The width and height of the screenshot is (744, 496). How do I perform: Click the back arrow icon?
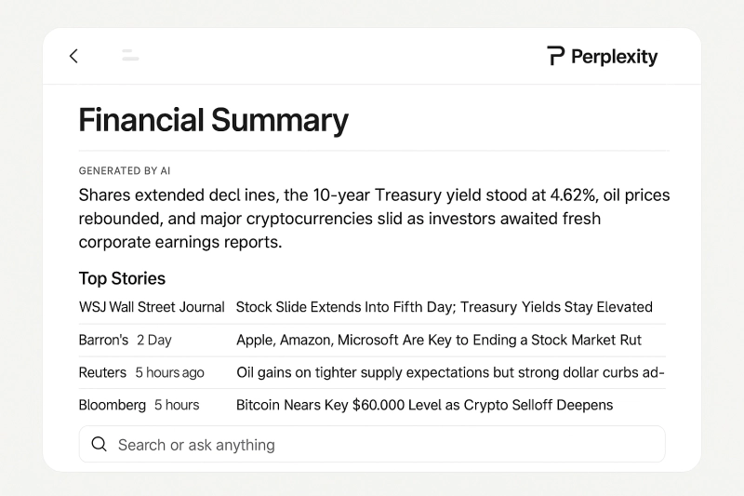[x=73, y=56]
